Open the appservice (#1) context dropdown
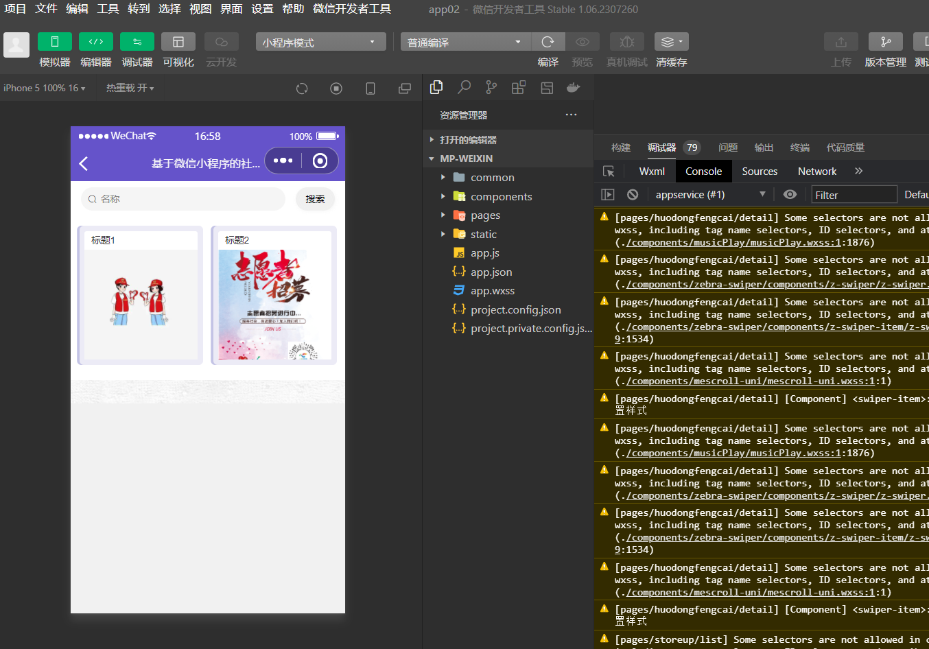 click(710, 195)
